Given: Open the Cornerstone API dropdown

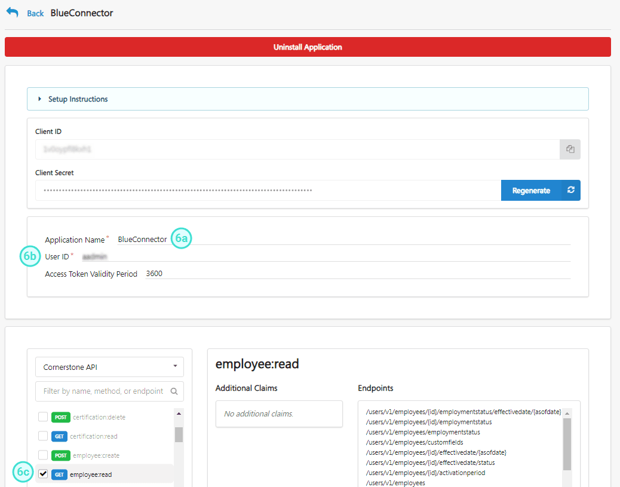Looking at the screenshot, I should pyautogui.click(x=109, y=367).
